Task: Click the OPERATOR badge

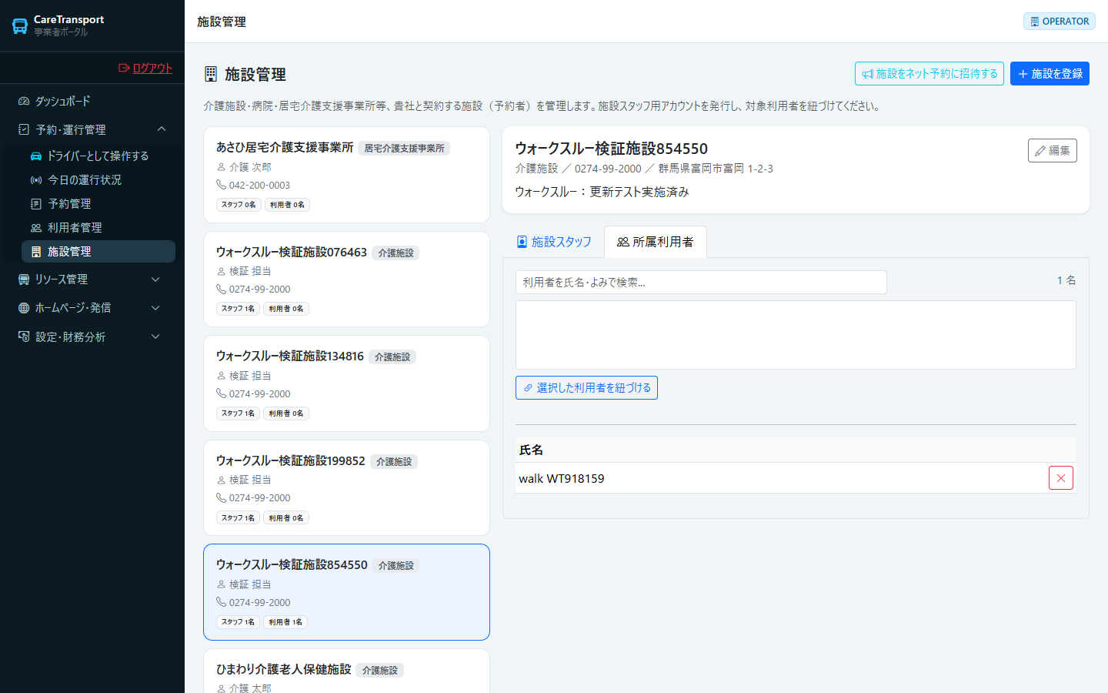Action: pyautogui.click(x=1060, y=22)
